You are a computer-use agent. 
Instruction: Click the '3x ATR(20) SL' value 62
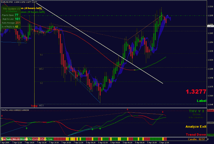[17, 26]
